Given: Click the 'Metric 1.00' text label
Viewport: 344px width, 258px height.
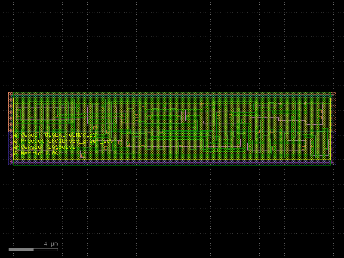Looking at the screenshot, I should pyautogui.click(x=36, y=153).
